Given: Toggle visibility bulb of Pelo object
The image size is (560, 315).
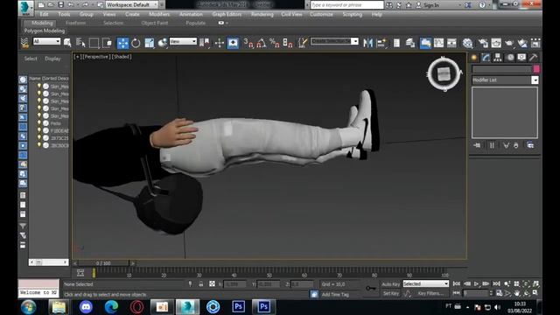Looking at the screenshot, I should 38,122.
